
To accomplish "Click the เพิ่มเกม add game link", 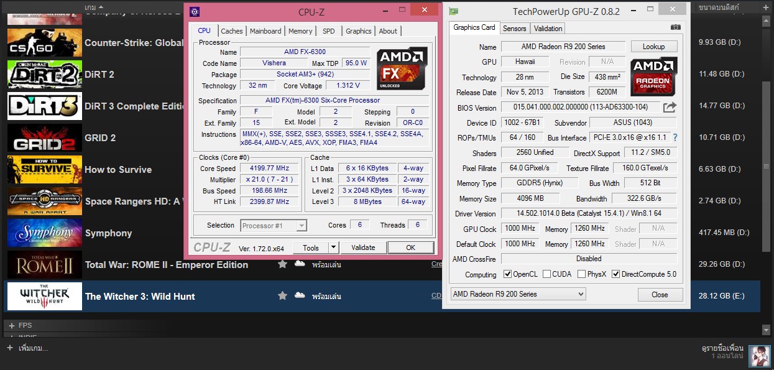I will point(33,348).
